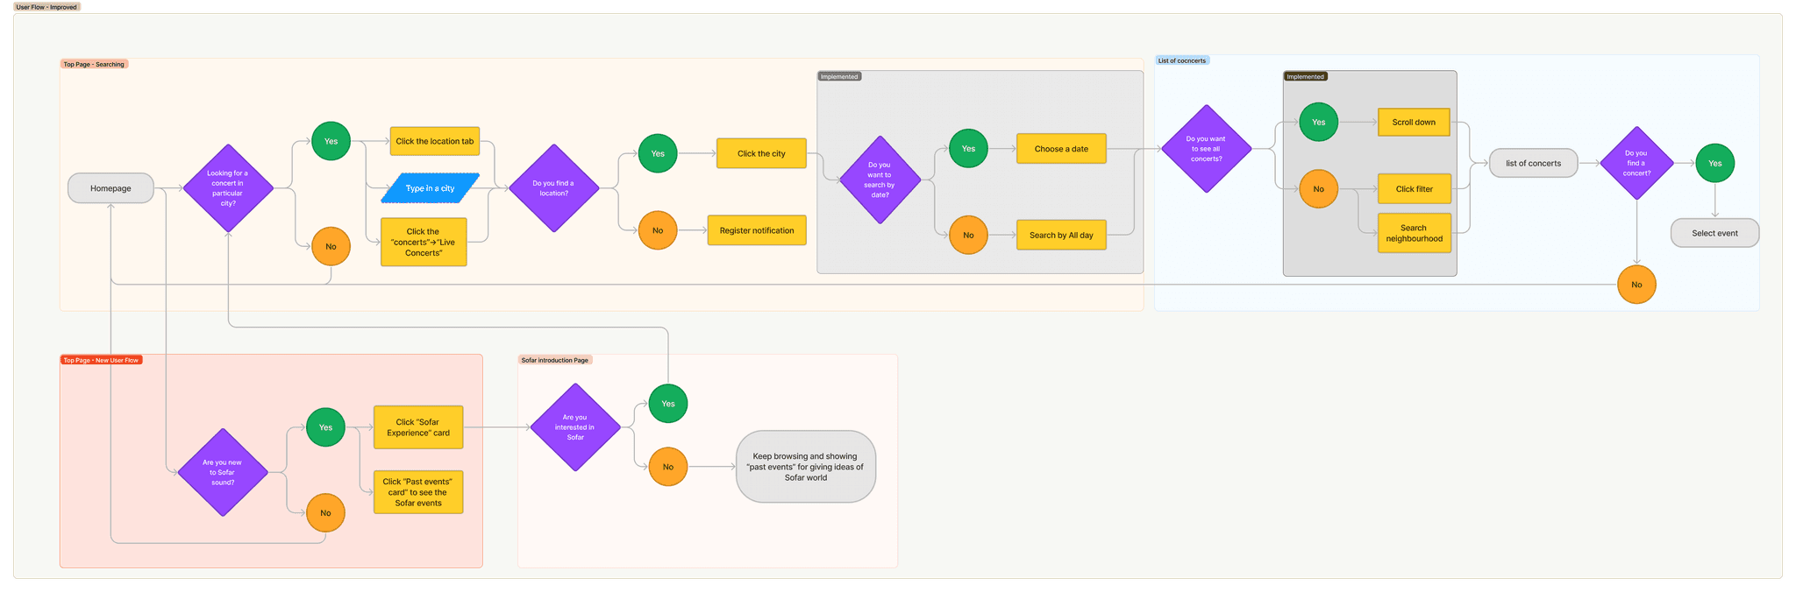This screenshot has height=592, width=1796.
Task: Select the Yes circle leading to Sofar Experience card
Action: pos(325,427)
